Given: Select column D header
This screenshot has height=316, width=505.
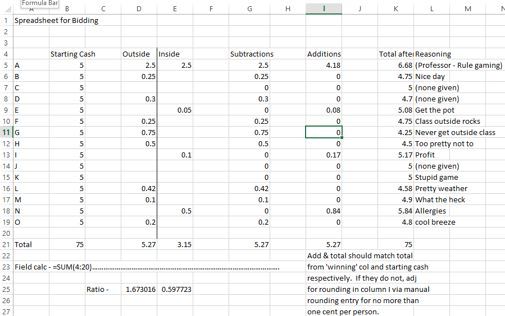Looking at the screenshot, I should point(139,8).
